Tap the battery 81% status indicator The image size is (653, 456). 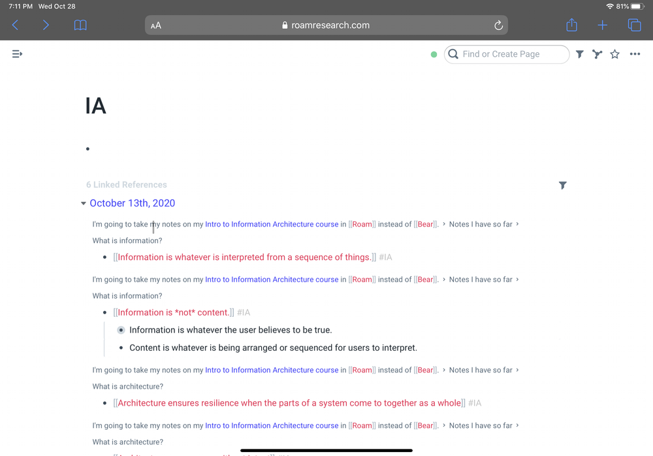point(630,7)
